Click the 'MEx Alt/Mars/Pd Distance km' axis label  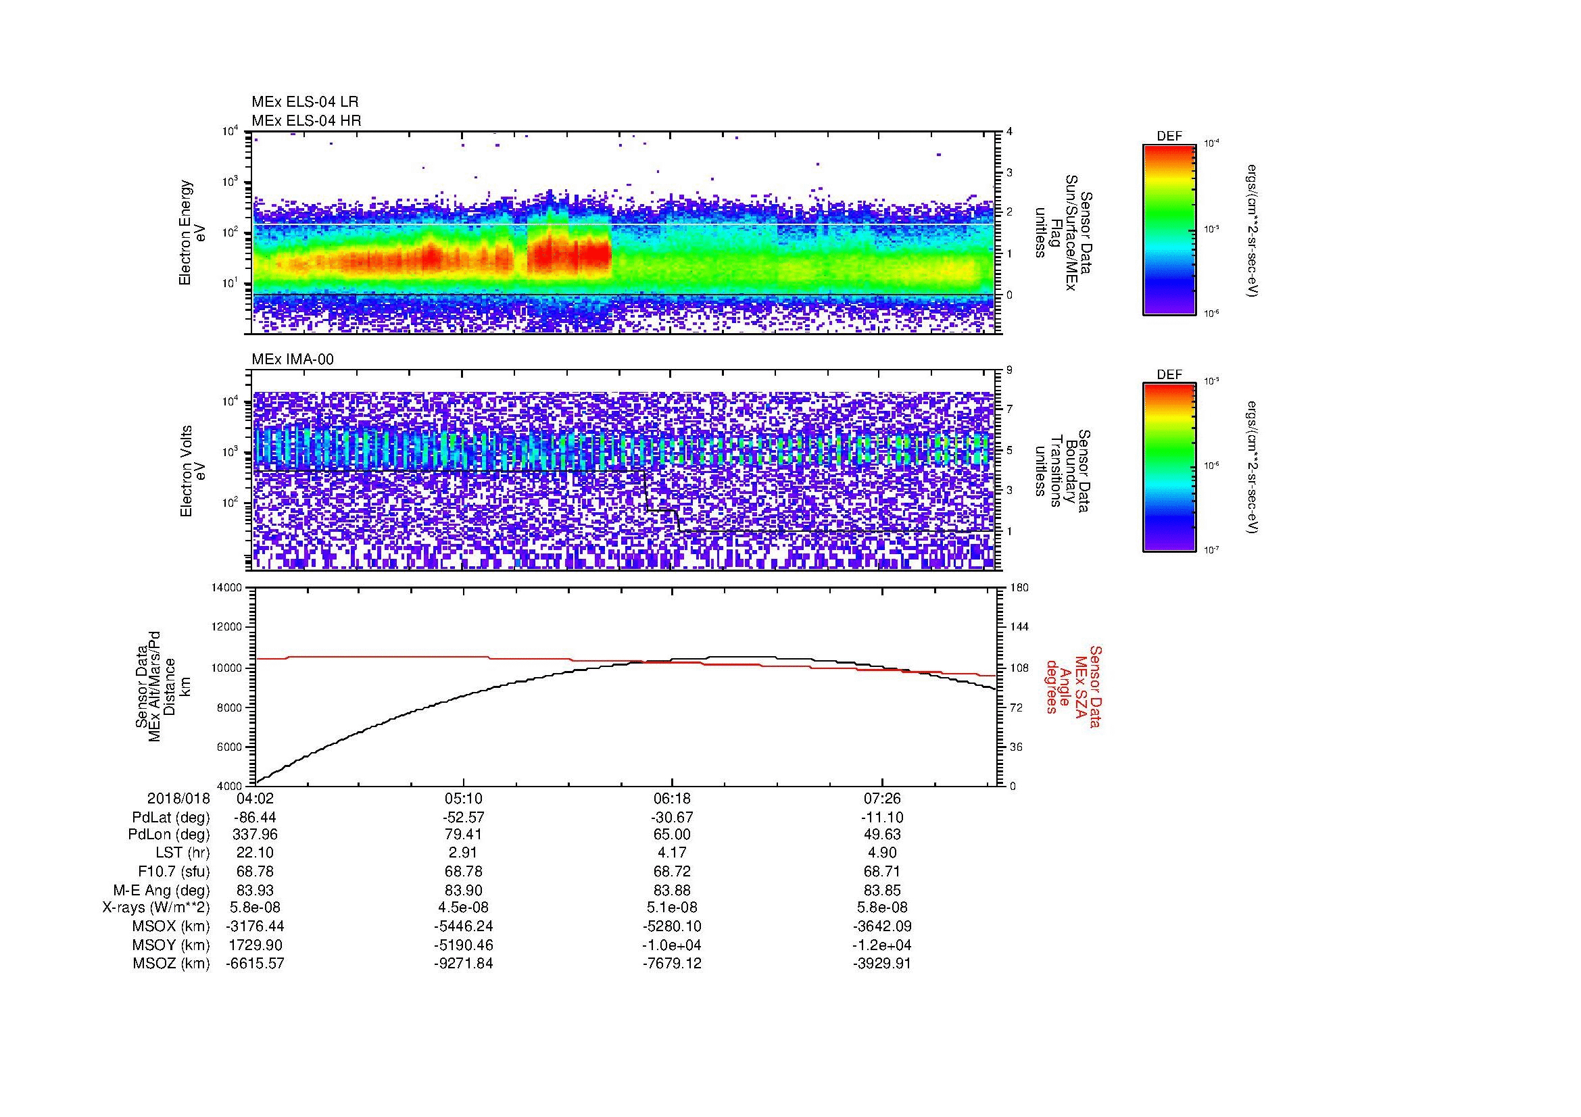(x=162, y=686)
